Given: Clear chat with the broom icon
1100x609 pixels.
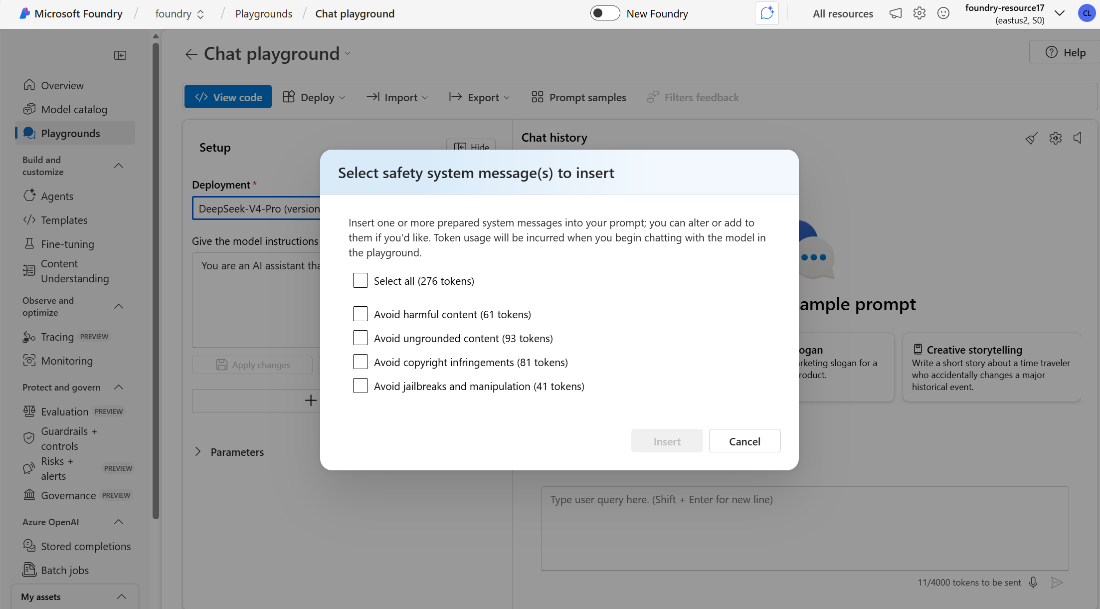Looking at the screenshot, I should point(1032,138).
